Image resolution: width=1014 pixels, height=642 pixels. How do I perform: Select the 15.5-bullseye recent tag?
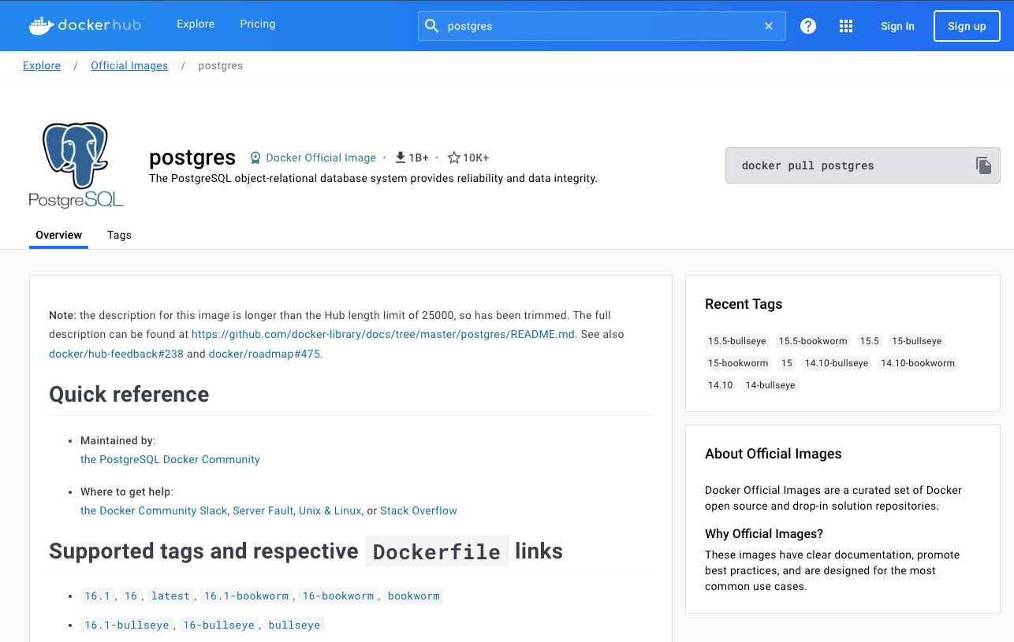click(x=737, y=341)
